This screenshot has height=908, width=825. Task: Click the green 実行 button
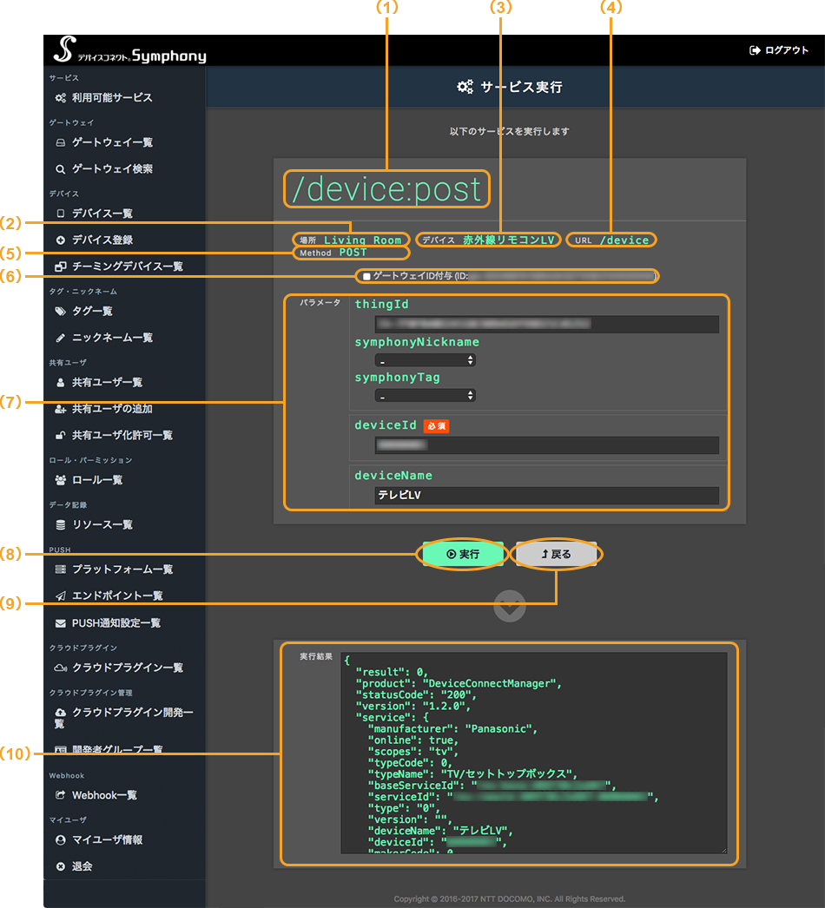463,554
